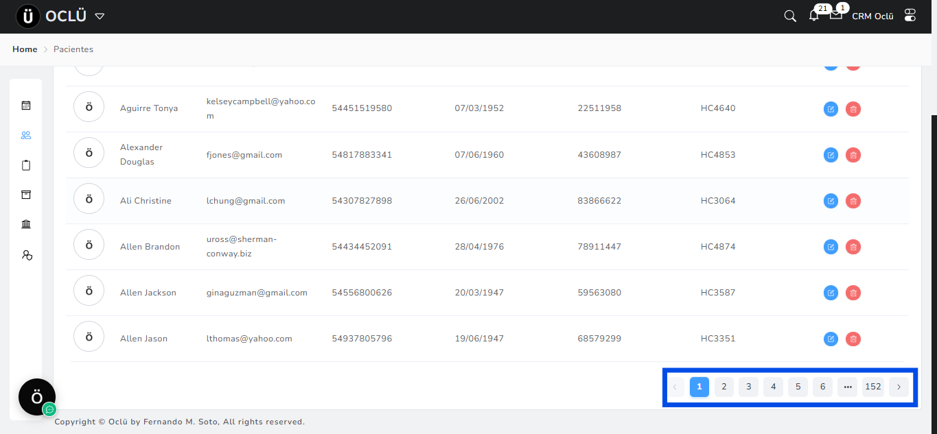
Task: Click email uross@sherman-conway.biz
Action: click(x=242, y=246)
